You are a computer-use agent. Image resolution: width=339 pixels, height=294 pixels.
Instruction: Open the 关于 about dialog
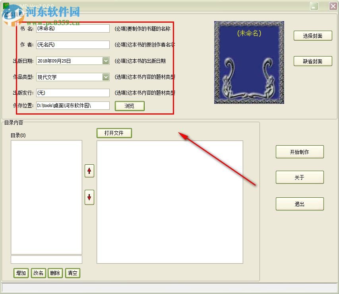pyautogui.click(x=300, y=177)
